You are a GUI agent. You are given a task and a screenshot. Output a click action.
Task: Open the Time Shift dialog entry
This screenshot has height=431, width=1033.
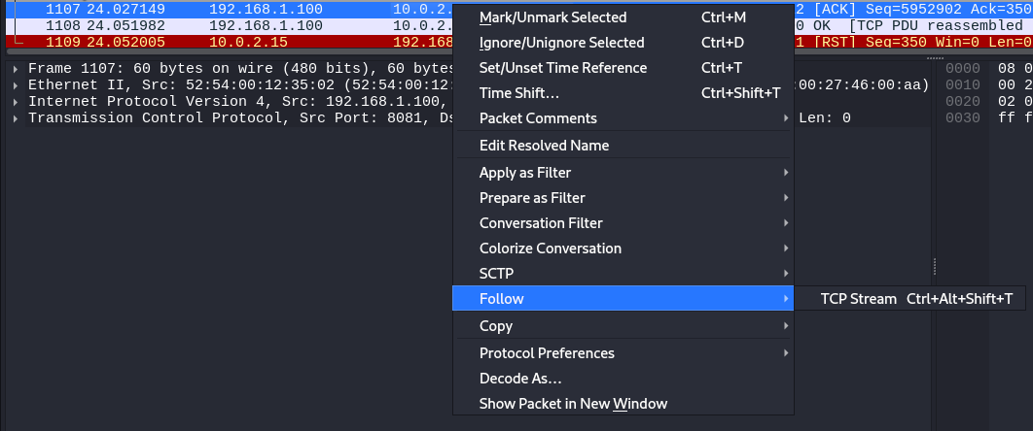623,93
